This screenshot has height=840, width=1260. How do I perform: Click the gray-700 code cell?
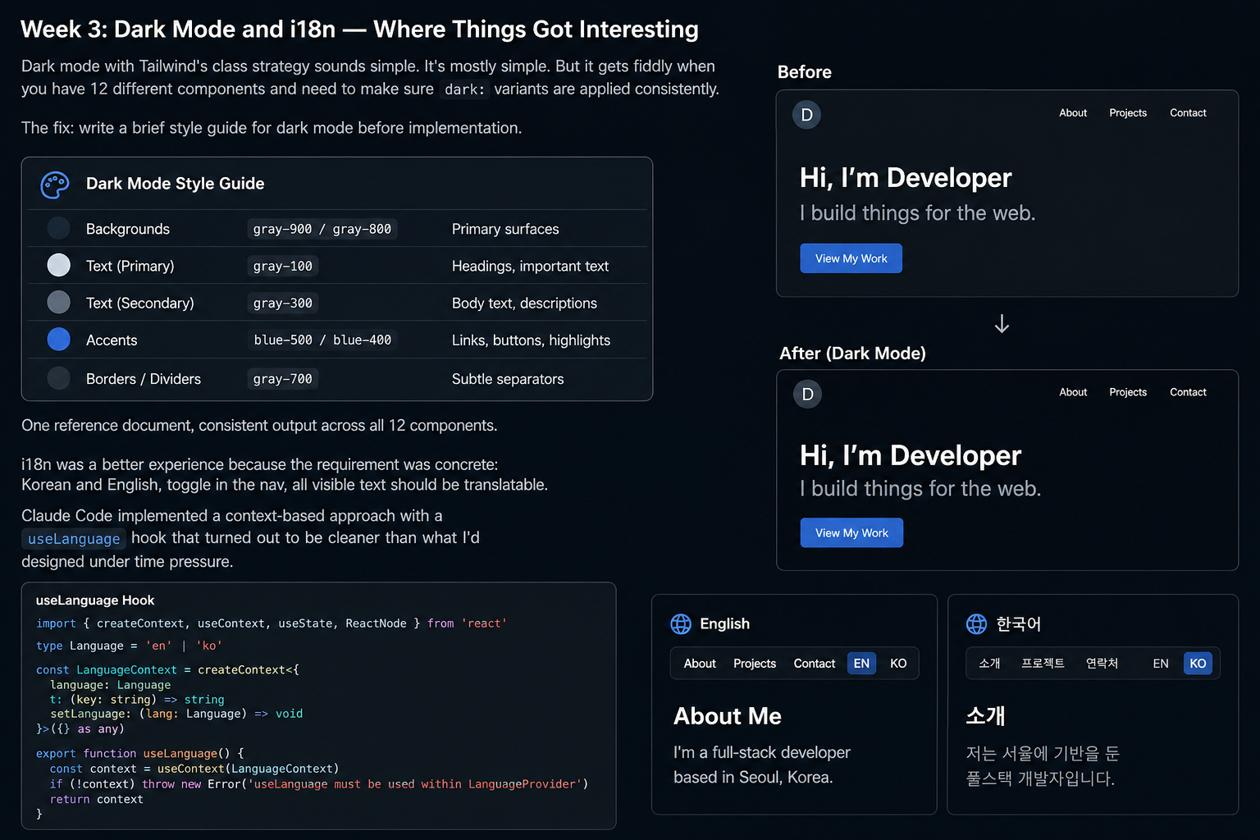point(283,379)
